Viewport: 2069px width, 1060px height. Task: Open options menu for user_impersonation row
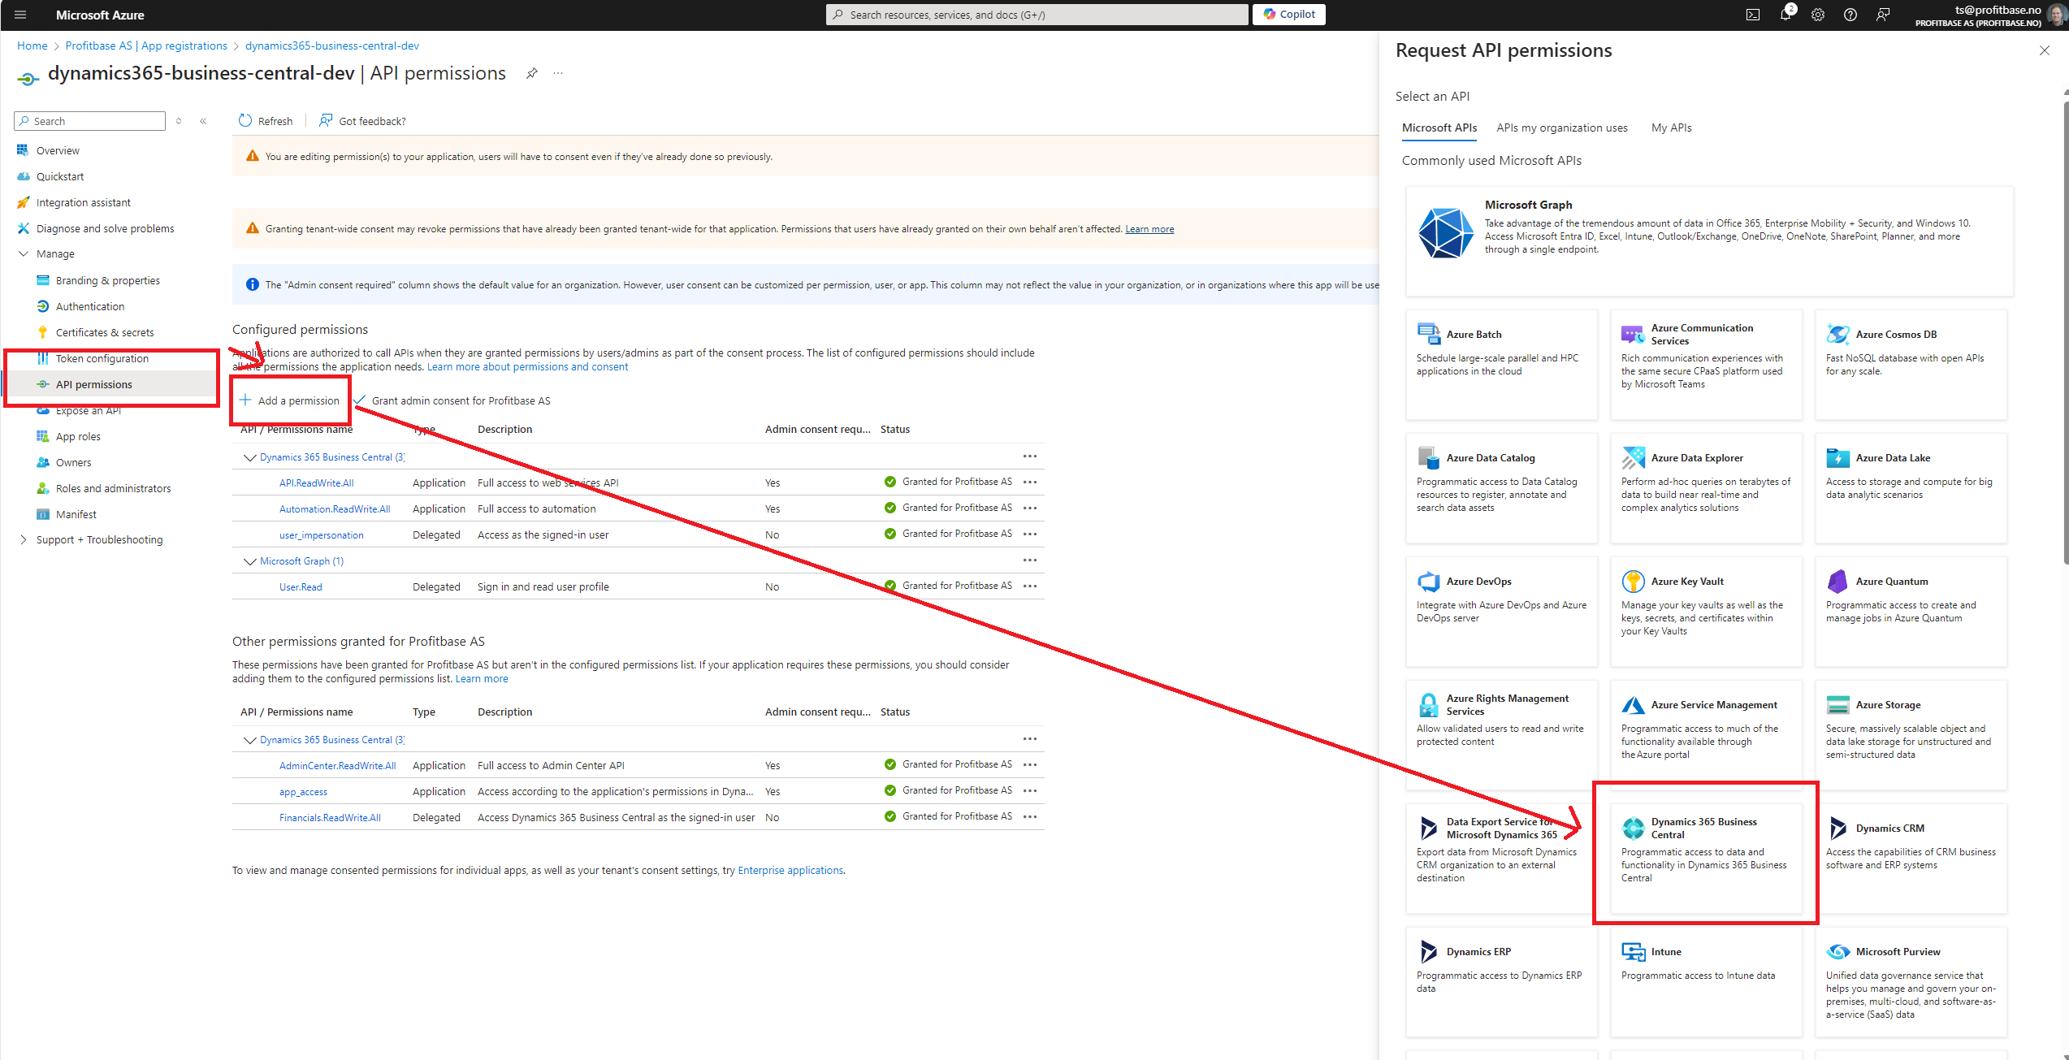pos(1030,534)
